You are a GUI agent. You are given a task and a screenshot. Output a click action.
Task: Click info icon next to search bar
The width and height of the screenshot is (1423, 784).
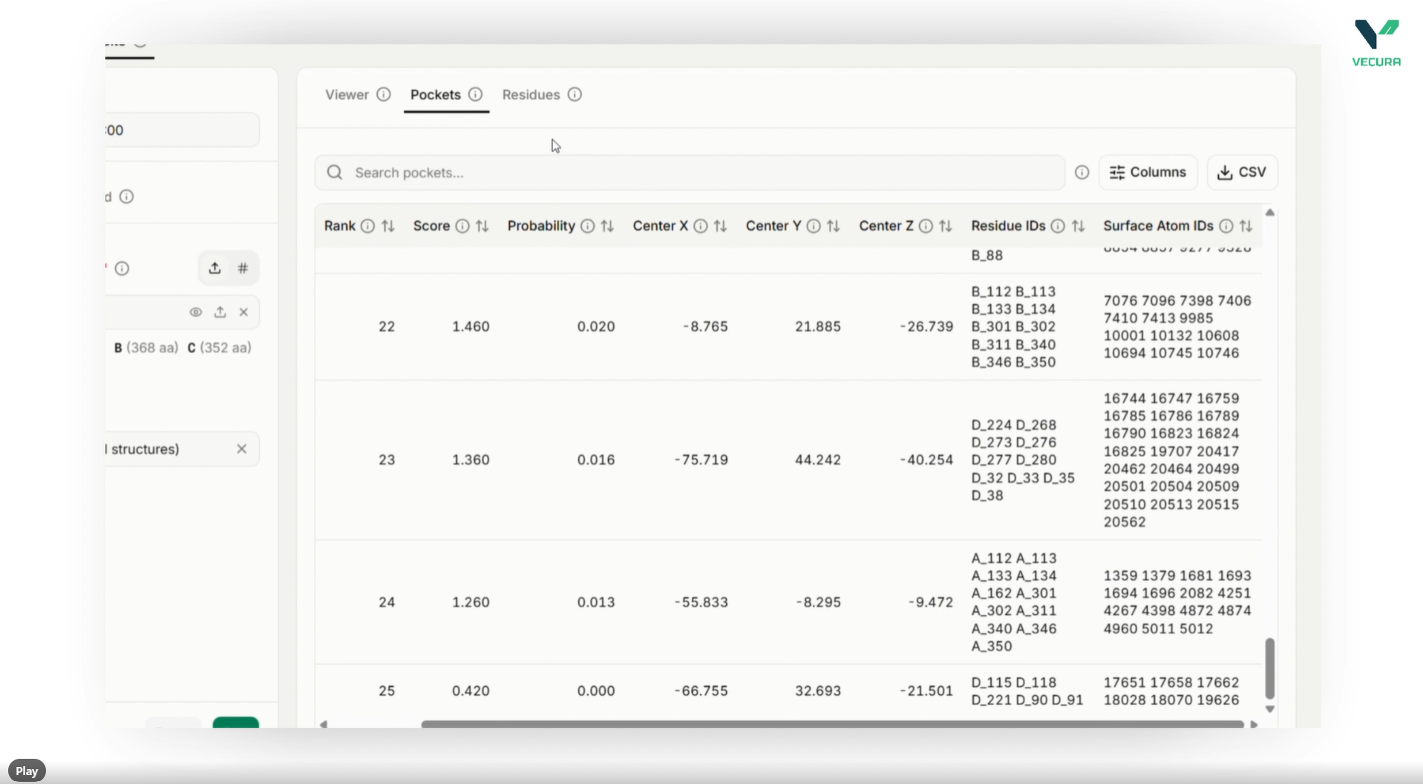coord(1082,173)
